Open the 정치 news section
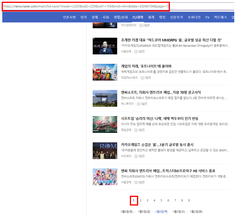Viewport: 236px width, 217px height. [x=83, y=17]
